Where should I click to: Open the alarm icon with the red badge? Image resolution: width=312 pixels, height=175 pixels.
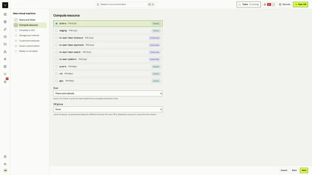pyautogui.click(x=5, y=81)
